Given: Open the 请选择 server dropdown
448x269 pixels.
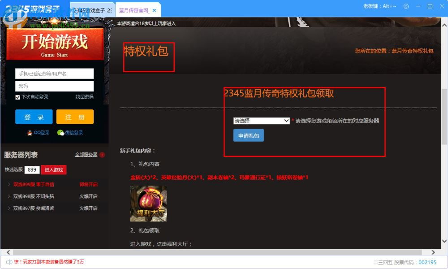Looking at the screenshot, I should [x=262, y=120].
